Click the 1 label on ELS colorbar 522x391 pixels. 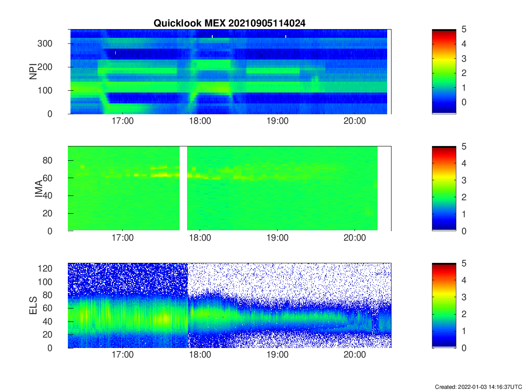464,331
